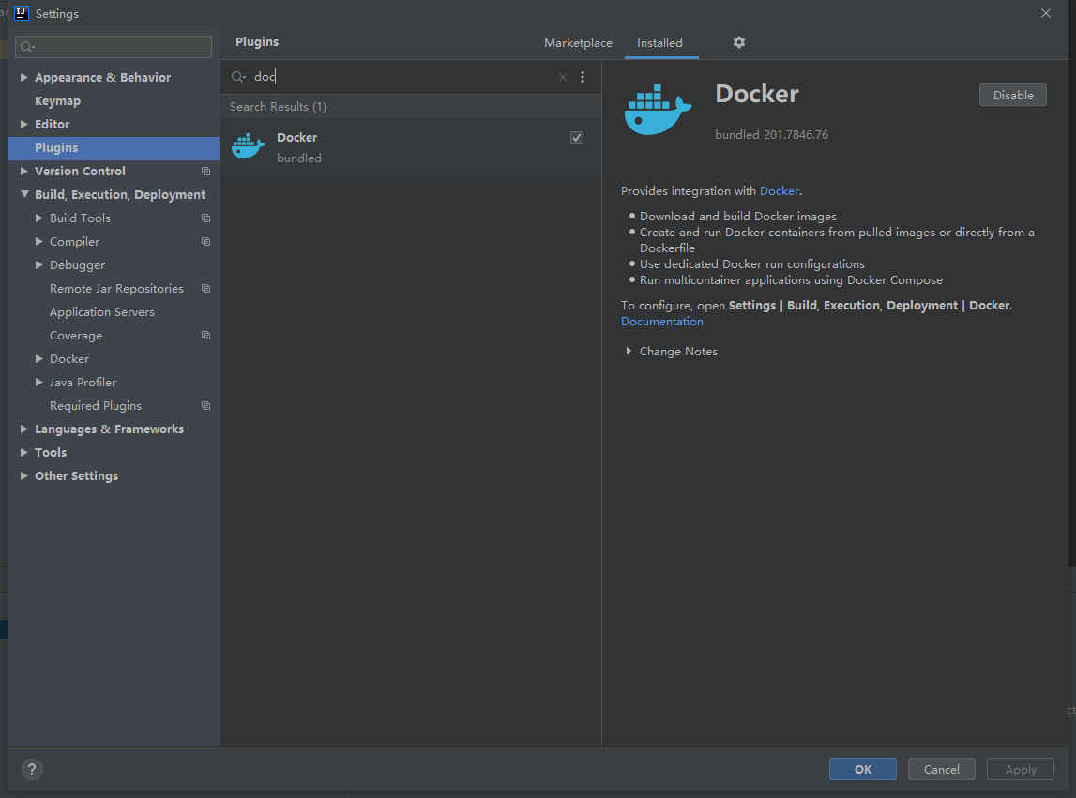Click the reset icon beside Required Plugins
Screen dimensions: 1076x798
206,405
